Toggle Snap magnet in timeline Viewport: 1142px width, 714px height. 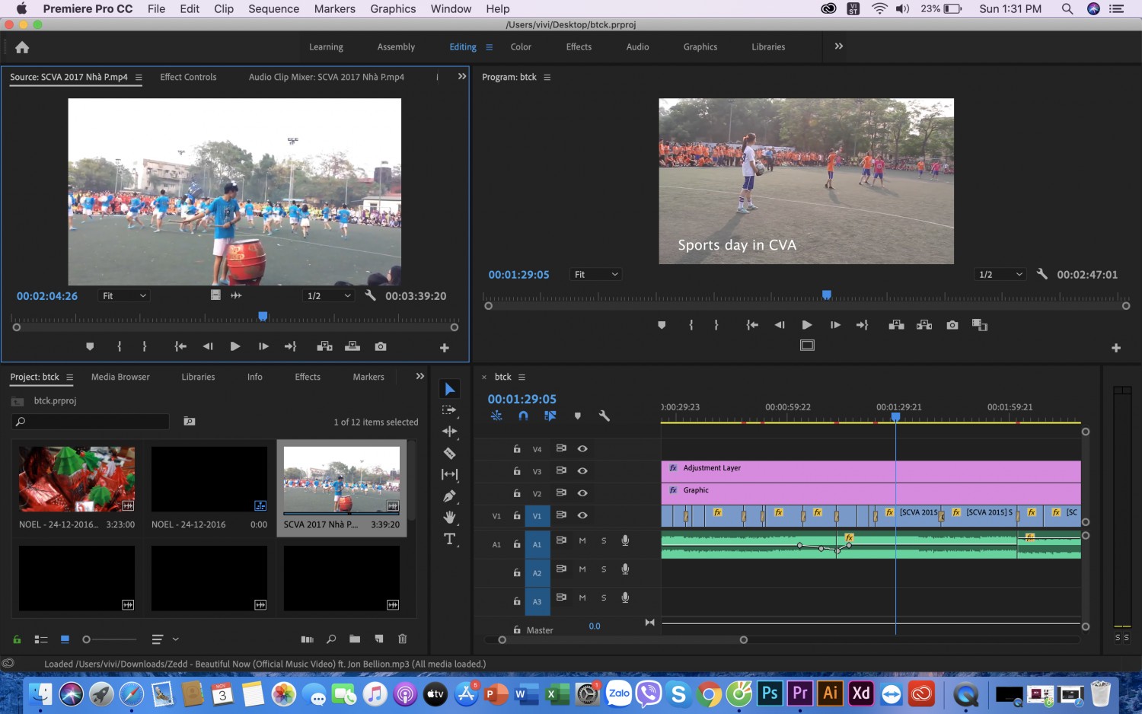(x=523, y=416)
